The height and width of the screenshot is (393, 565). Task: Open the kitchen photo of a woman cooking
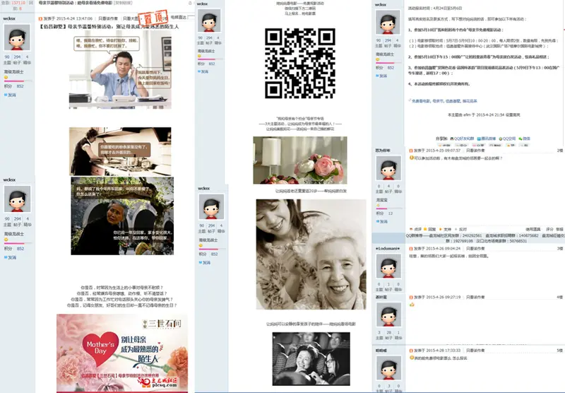click(120, 151)
